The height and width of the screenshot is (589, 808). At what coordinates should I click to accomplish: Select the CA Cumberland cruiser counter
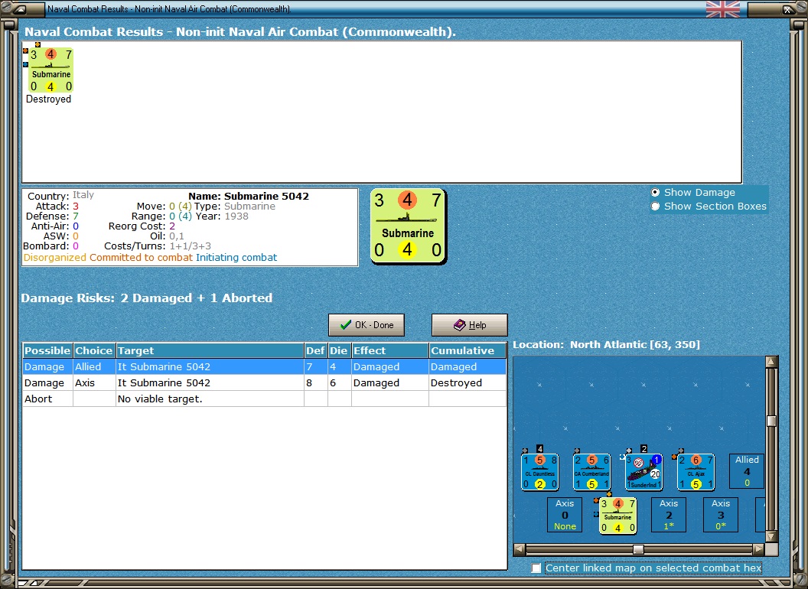pyautogui.click(x=591, y=472)
